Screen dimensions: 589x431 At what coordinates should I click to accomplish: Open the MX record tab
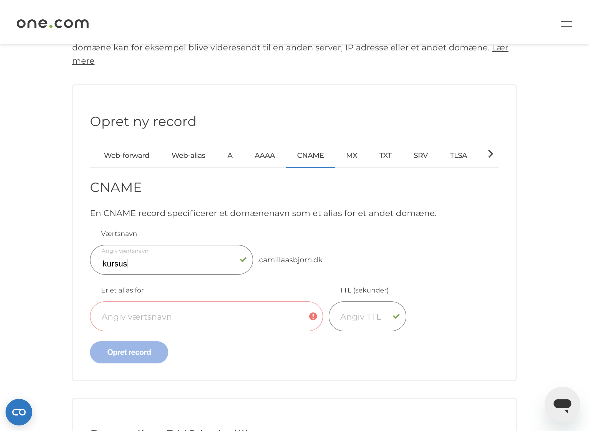pos(351,155)
